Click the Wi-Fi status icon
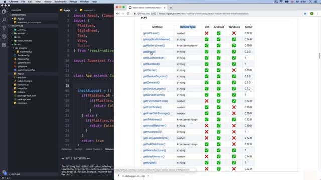321x180 pixels. (x=281, y=2)
